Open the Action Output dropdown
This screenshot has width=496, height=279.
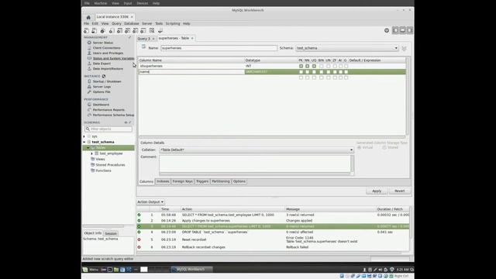pos(150,201)
